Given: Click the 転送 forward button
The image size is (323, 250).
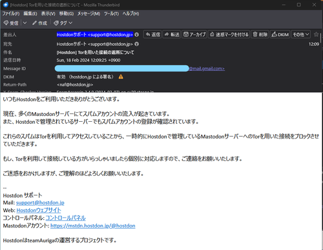Looking at the screenshot, I should (172, 35).
